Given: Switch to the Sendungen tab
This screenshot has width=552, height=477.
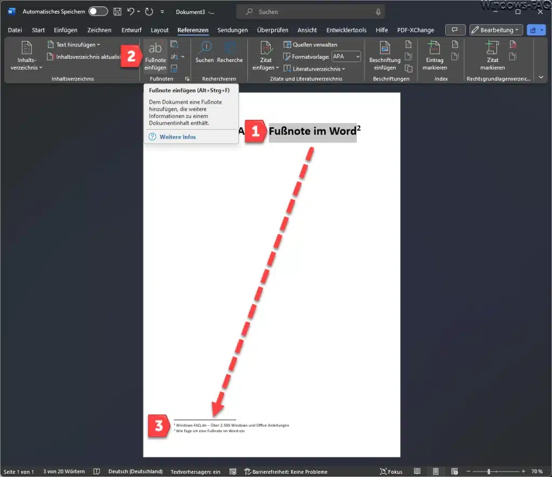Looking at the screenshot, I should tap(232, 30).
